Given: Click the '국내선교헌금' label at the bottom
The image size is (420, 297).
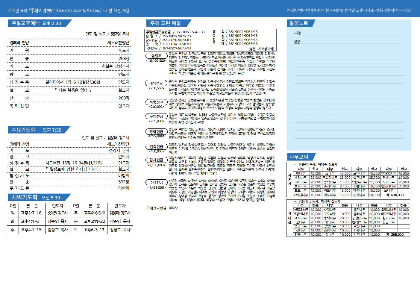Looking at the screenshot, I should [156, 208].
